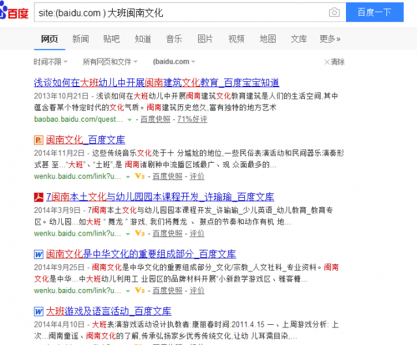Viewport: 417px width, 345px height.
Task: Click the baobao.baidu.com/quest... URL
Action: [78, 119]
